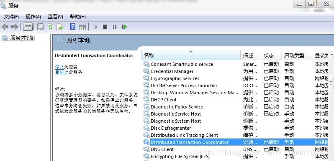
Task: Click the Refresh toolbar icon
Action: coord(50,27)
